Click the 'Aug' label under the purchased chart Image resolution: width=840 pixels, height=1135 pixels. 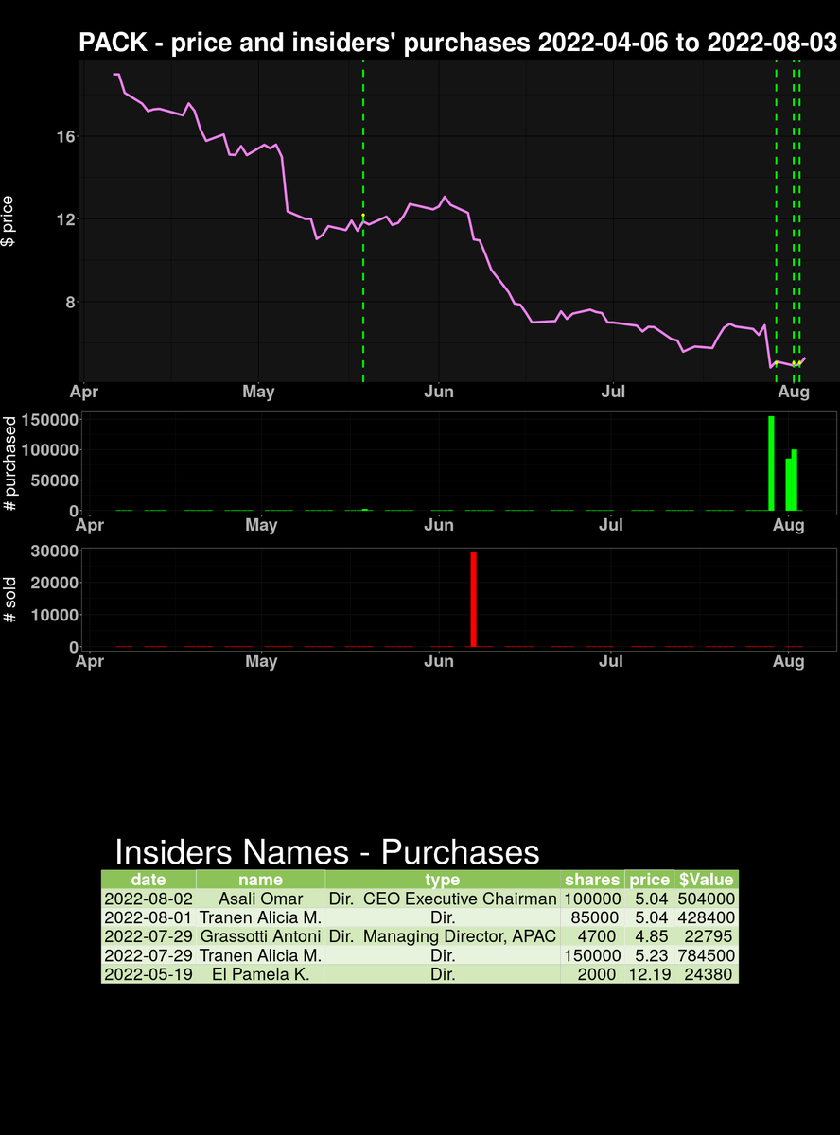(x=788, y=525)
